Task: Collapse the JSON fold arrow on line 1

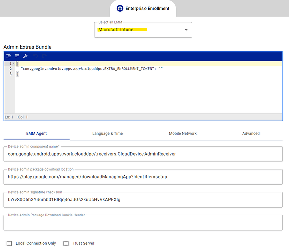Action: (x=13, y=64)
